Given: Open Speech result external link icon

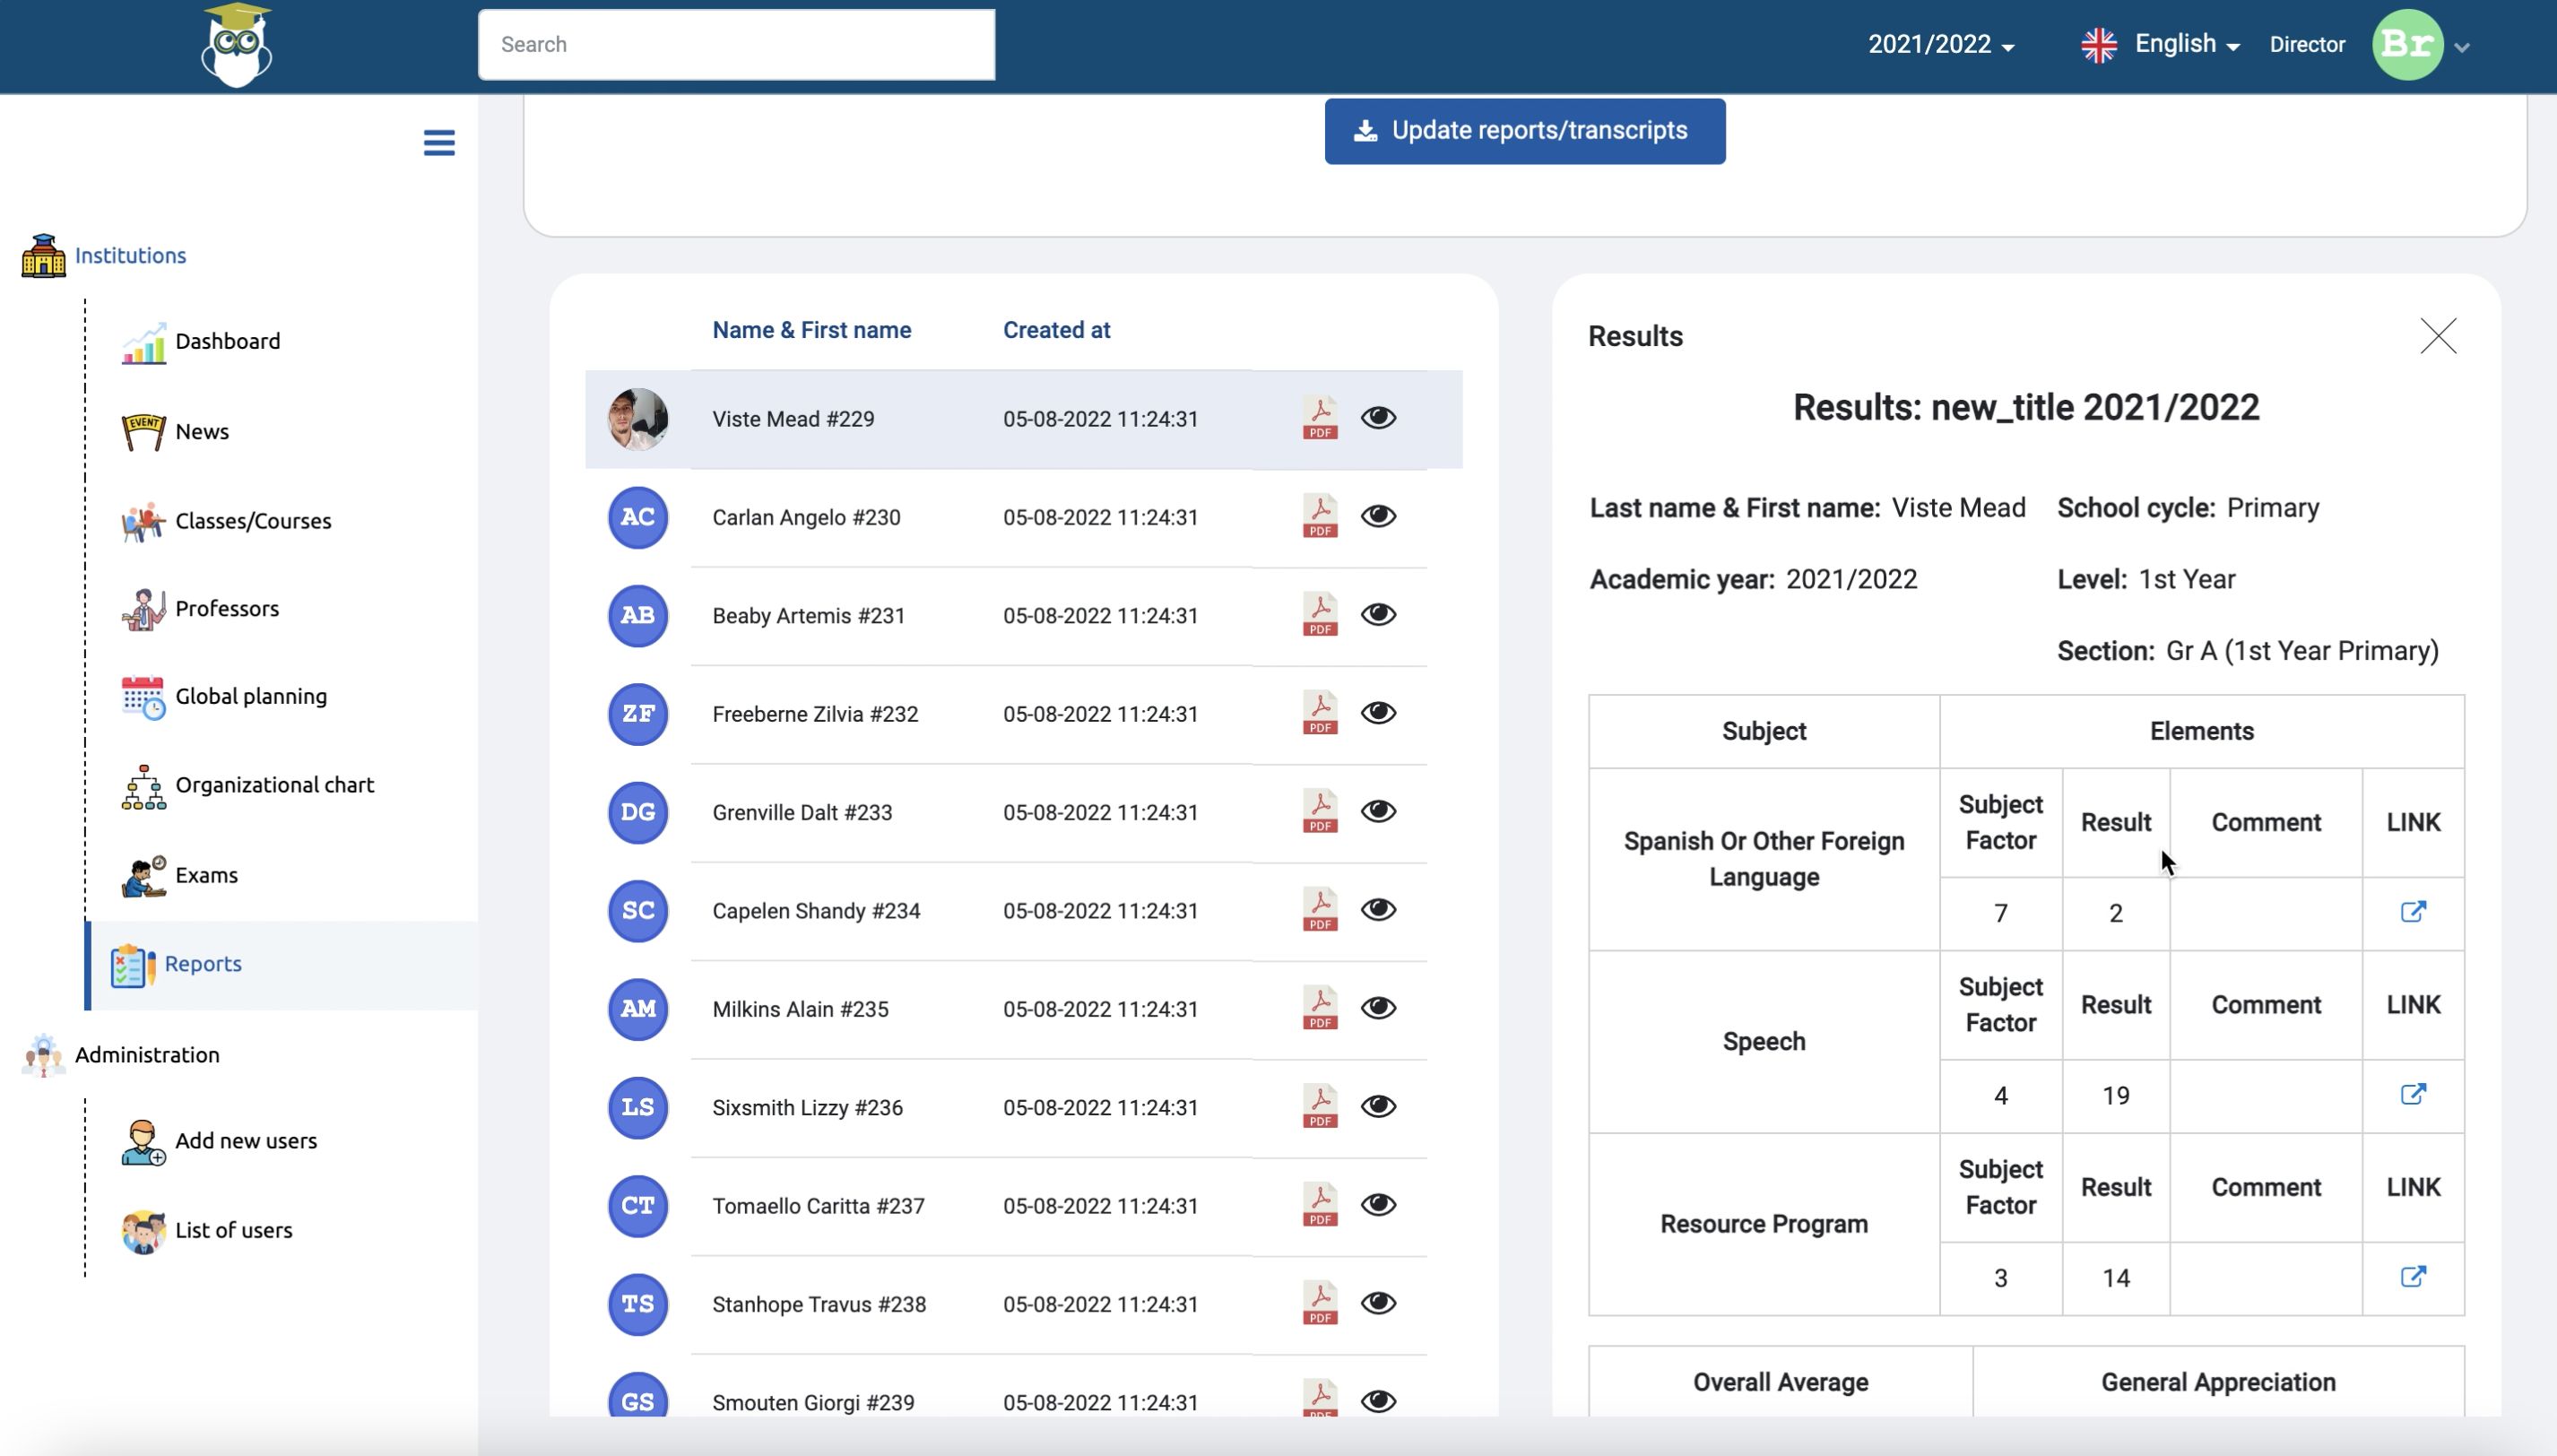Looking at the screenshot, I should click(2412, 1094).
